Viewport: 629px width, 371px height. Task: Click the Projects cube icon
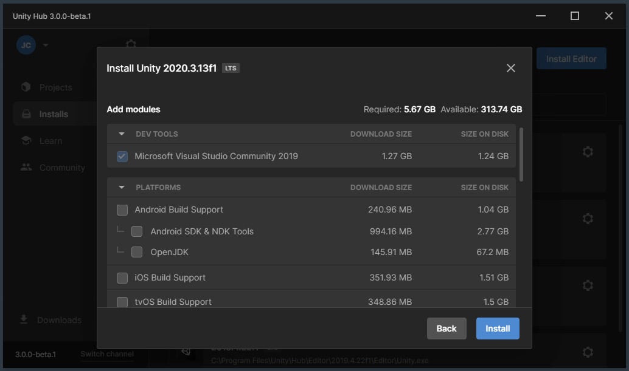[26, 87]
